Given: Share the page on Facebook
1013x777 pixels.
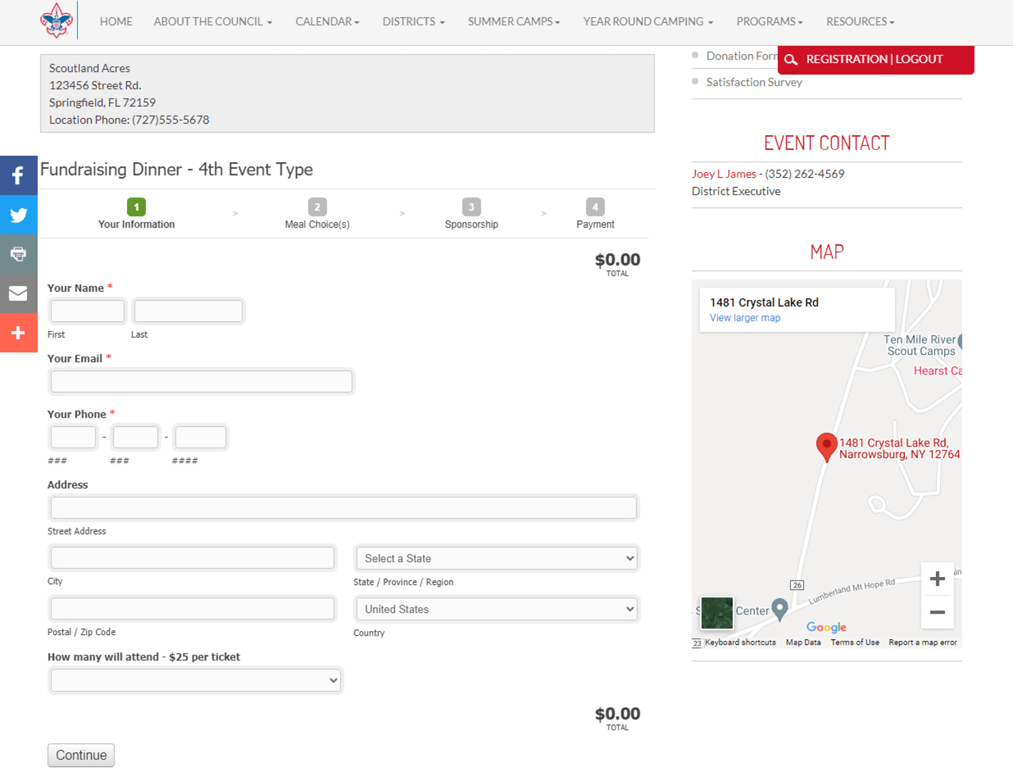Looking at the screenshot, I should (x=18, y=175).
